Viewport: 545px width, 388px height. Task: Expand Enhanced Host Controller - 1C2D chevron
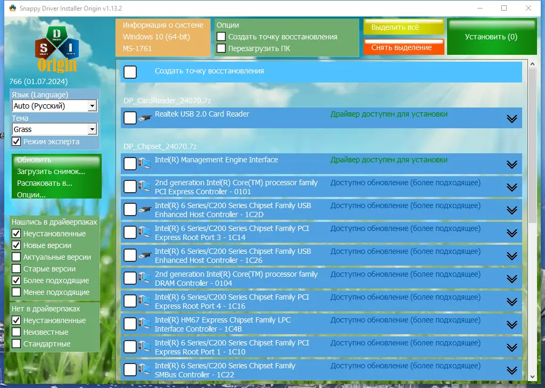(511, 210)
